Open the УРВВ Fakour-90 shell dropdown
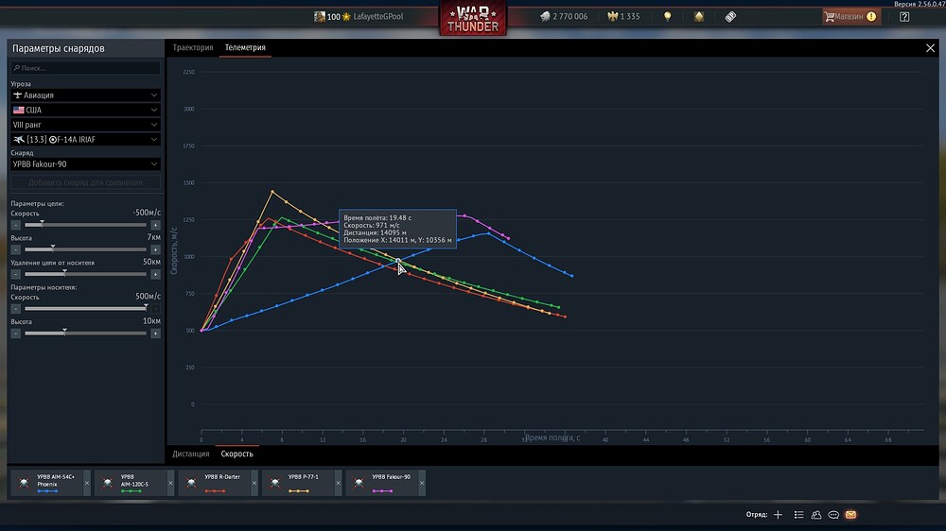946x531 pixels. pyautogui.click(x=86, y=164)
